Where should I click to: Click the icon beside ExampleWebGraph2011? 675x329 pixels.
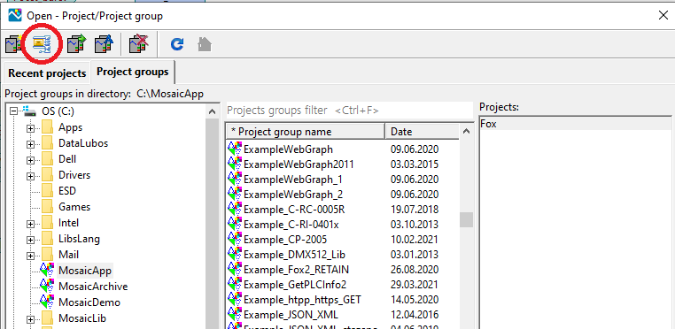point(234,164)
